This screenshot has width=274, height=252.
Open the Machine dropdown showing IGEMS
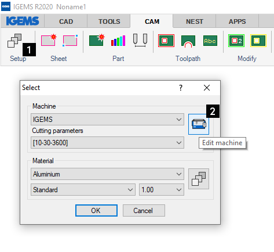point(107,120)
